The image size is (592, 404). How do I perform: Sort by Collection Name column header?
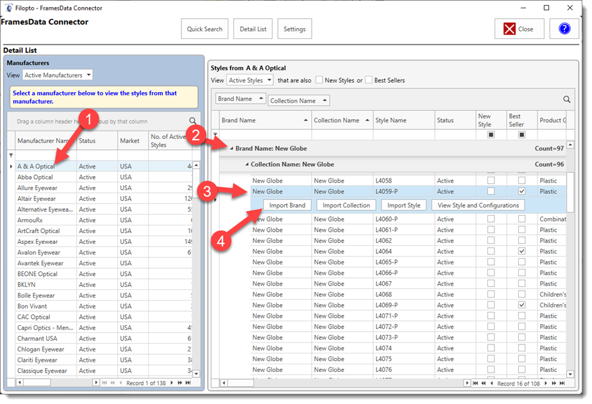click(342, 120)
